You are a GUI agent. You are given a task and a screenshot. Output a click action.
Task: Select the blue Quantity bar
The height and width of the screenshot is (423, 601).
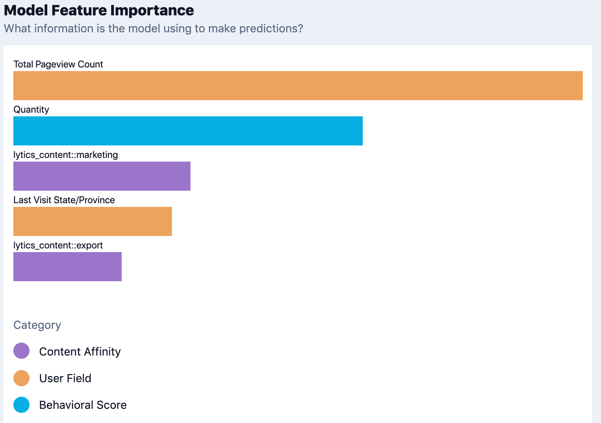(x=188, y=131)
